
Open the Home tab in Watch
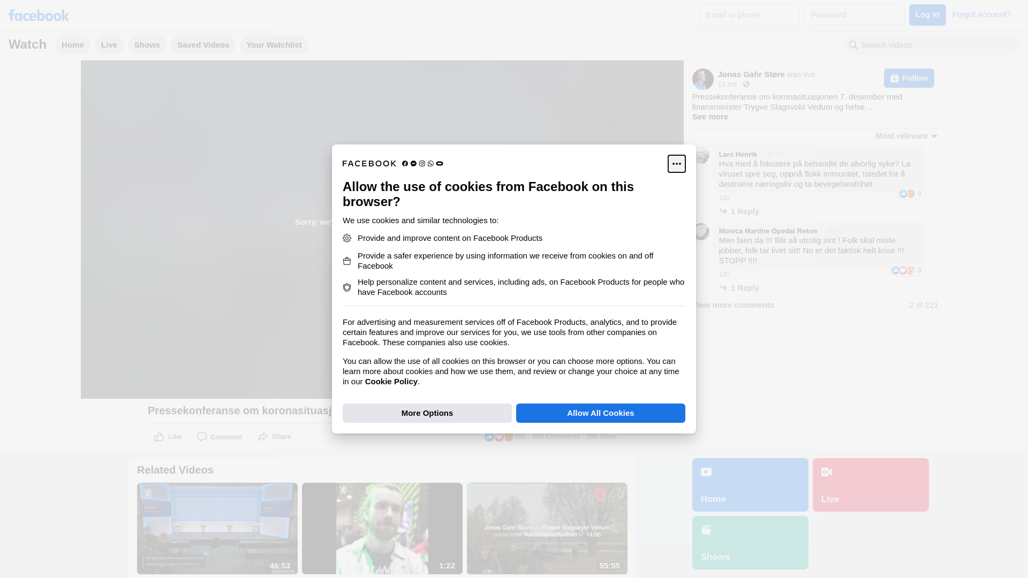point(73,45)
